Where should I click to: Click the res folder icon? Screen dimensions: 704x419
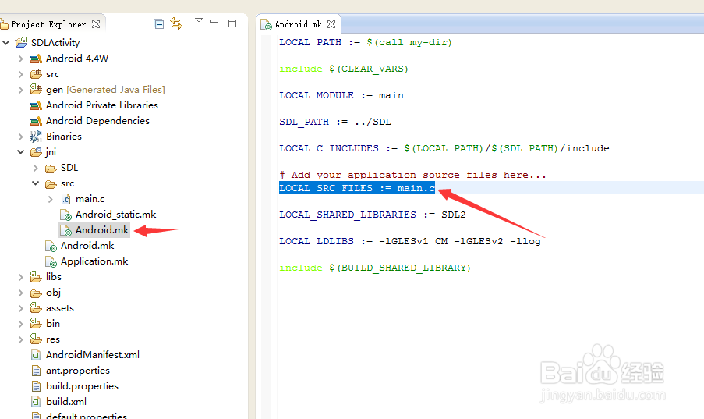[36, 339]
